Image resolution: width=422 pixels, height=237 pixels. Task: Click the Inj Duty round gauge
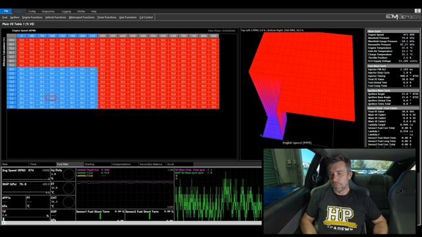pyautogui.click(x=69, y=174)
